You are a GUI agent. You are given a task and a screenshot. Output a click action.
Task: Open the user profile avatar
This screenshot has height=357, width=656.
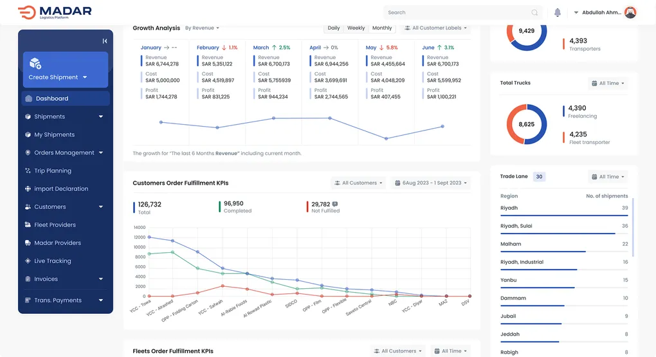tap(630, 12)
